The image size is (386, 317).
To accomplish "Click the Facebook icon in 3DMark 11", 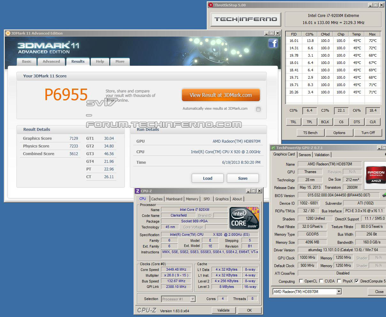I will (273, 43).
